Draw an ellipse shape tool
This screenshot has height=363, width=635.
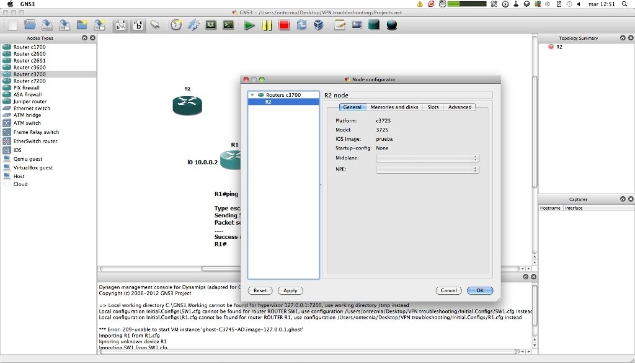tap(392, 25)
